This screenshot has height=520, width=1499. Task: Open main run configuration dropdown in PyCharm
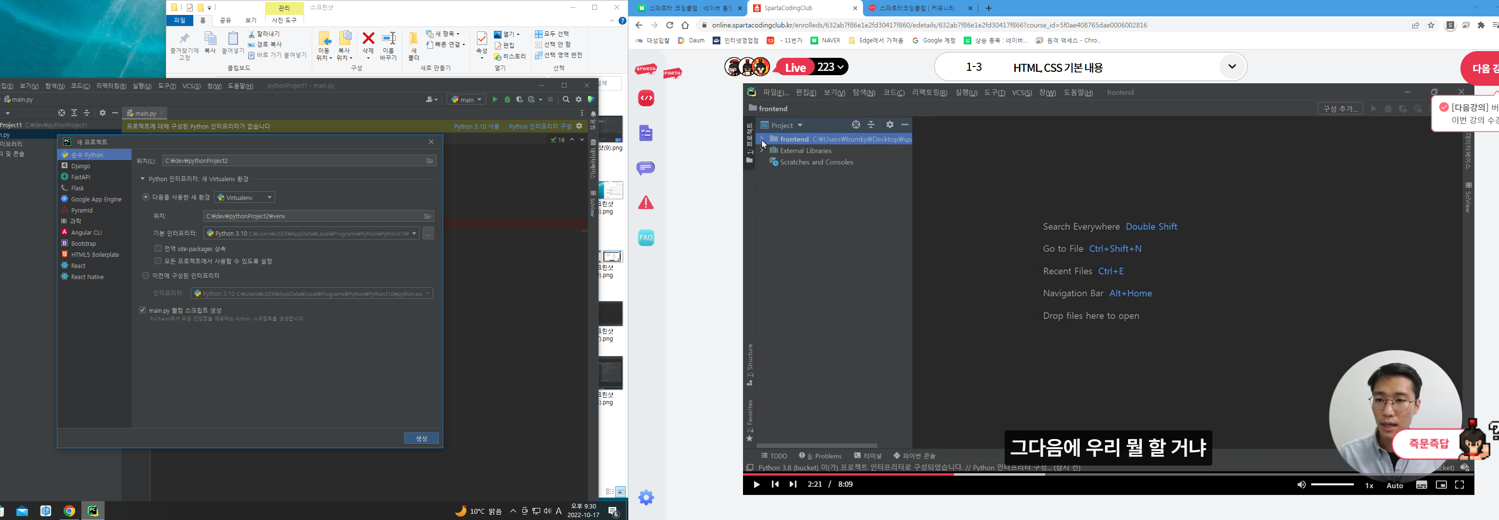click(x=466, y=100)
